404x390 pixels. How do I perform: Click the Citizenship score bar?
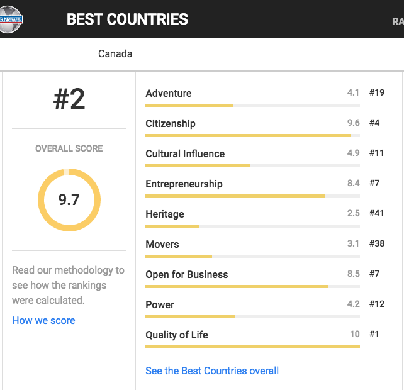point(252,135)
